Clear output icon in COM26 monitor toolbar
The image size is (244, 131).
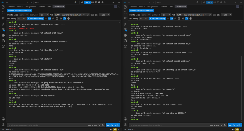[45, 19]
